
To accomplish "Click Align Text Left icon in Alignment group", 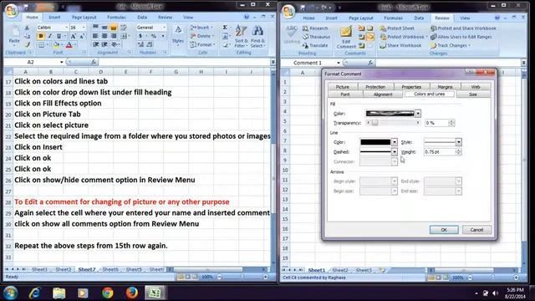I will pos(95,36).
